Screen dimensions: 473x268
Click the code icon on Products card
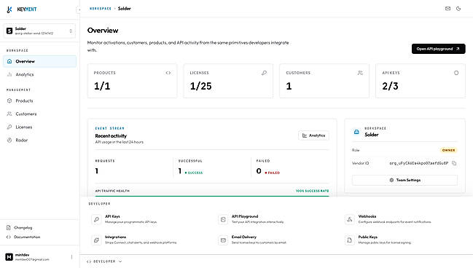pyautogui.click(x=168, y=73)
